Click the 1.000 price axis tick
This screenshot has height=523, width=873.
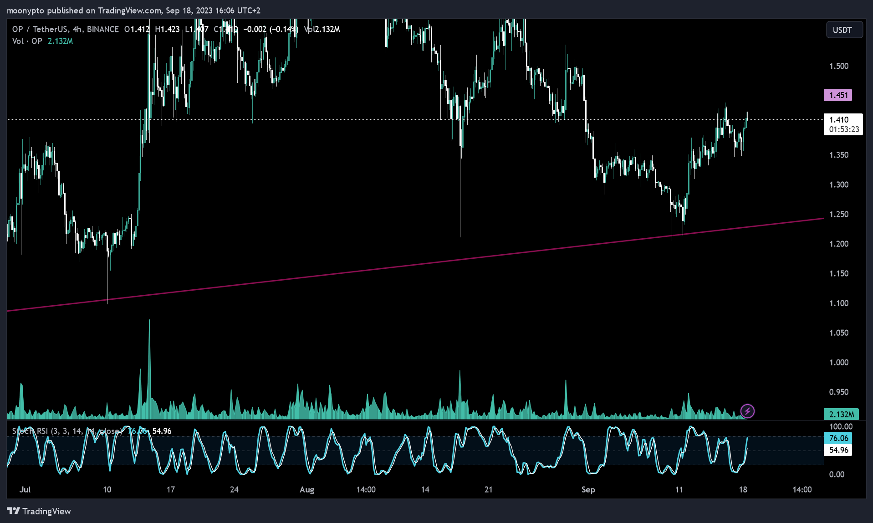point(839,362)
